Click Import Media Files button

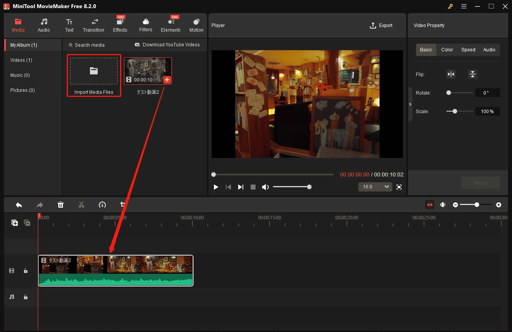pos(94,75)
